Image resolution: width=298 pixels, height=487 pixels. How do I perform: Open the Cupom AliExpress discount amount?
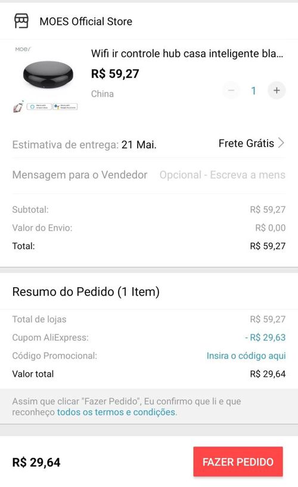pos(265,337)
